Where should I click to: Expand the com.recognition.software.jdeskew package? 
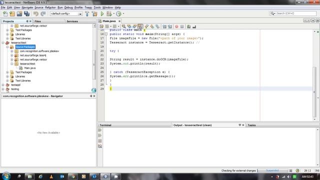point(12,51)
